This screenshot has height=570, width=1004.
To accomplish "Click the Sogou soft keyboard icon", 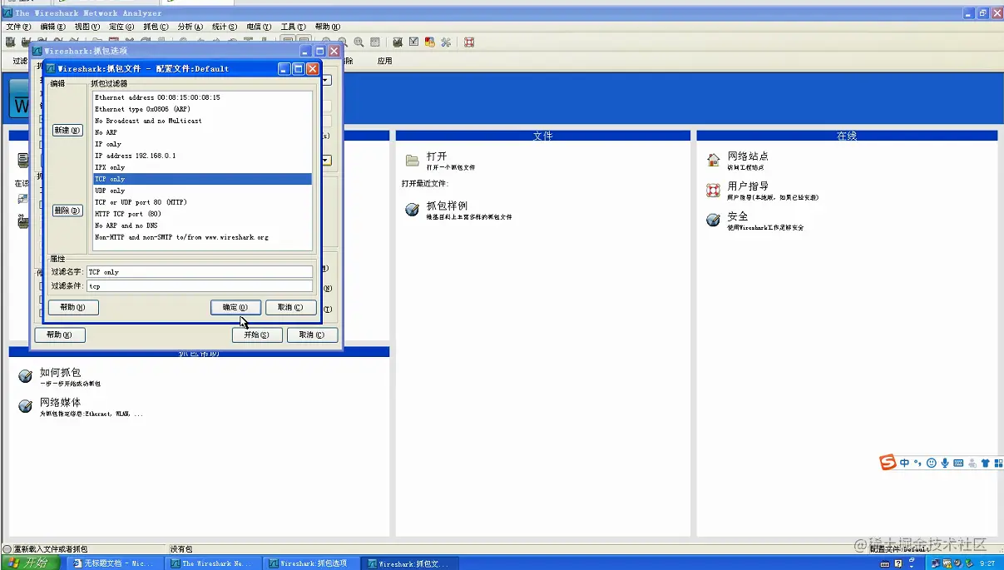I will pos(958,463).
